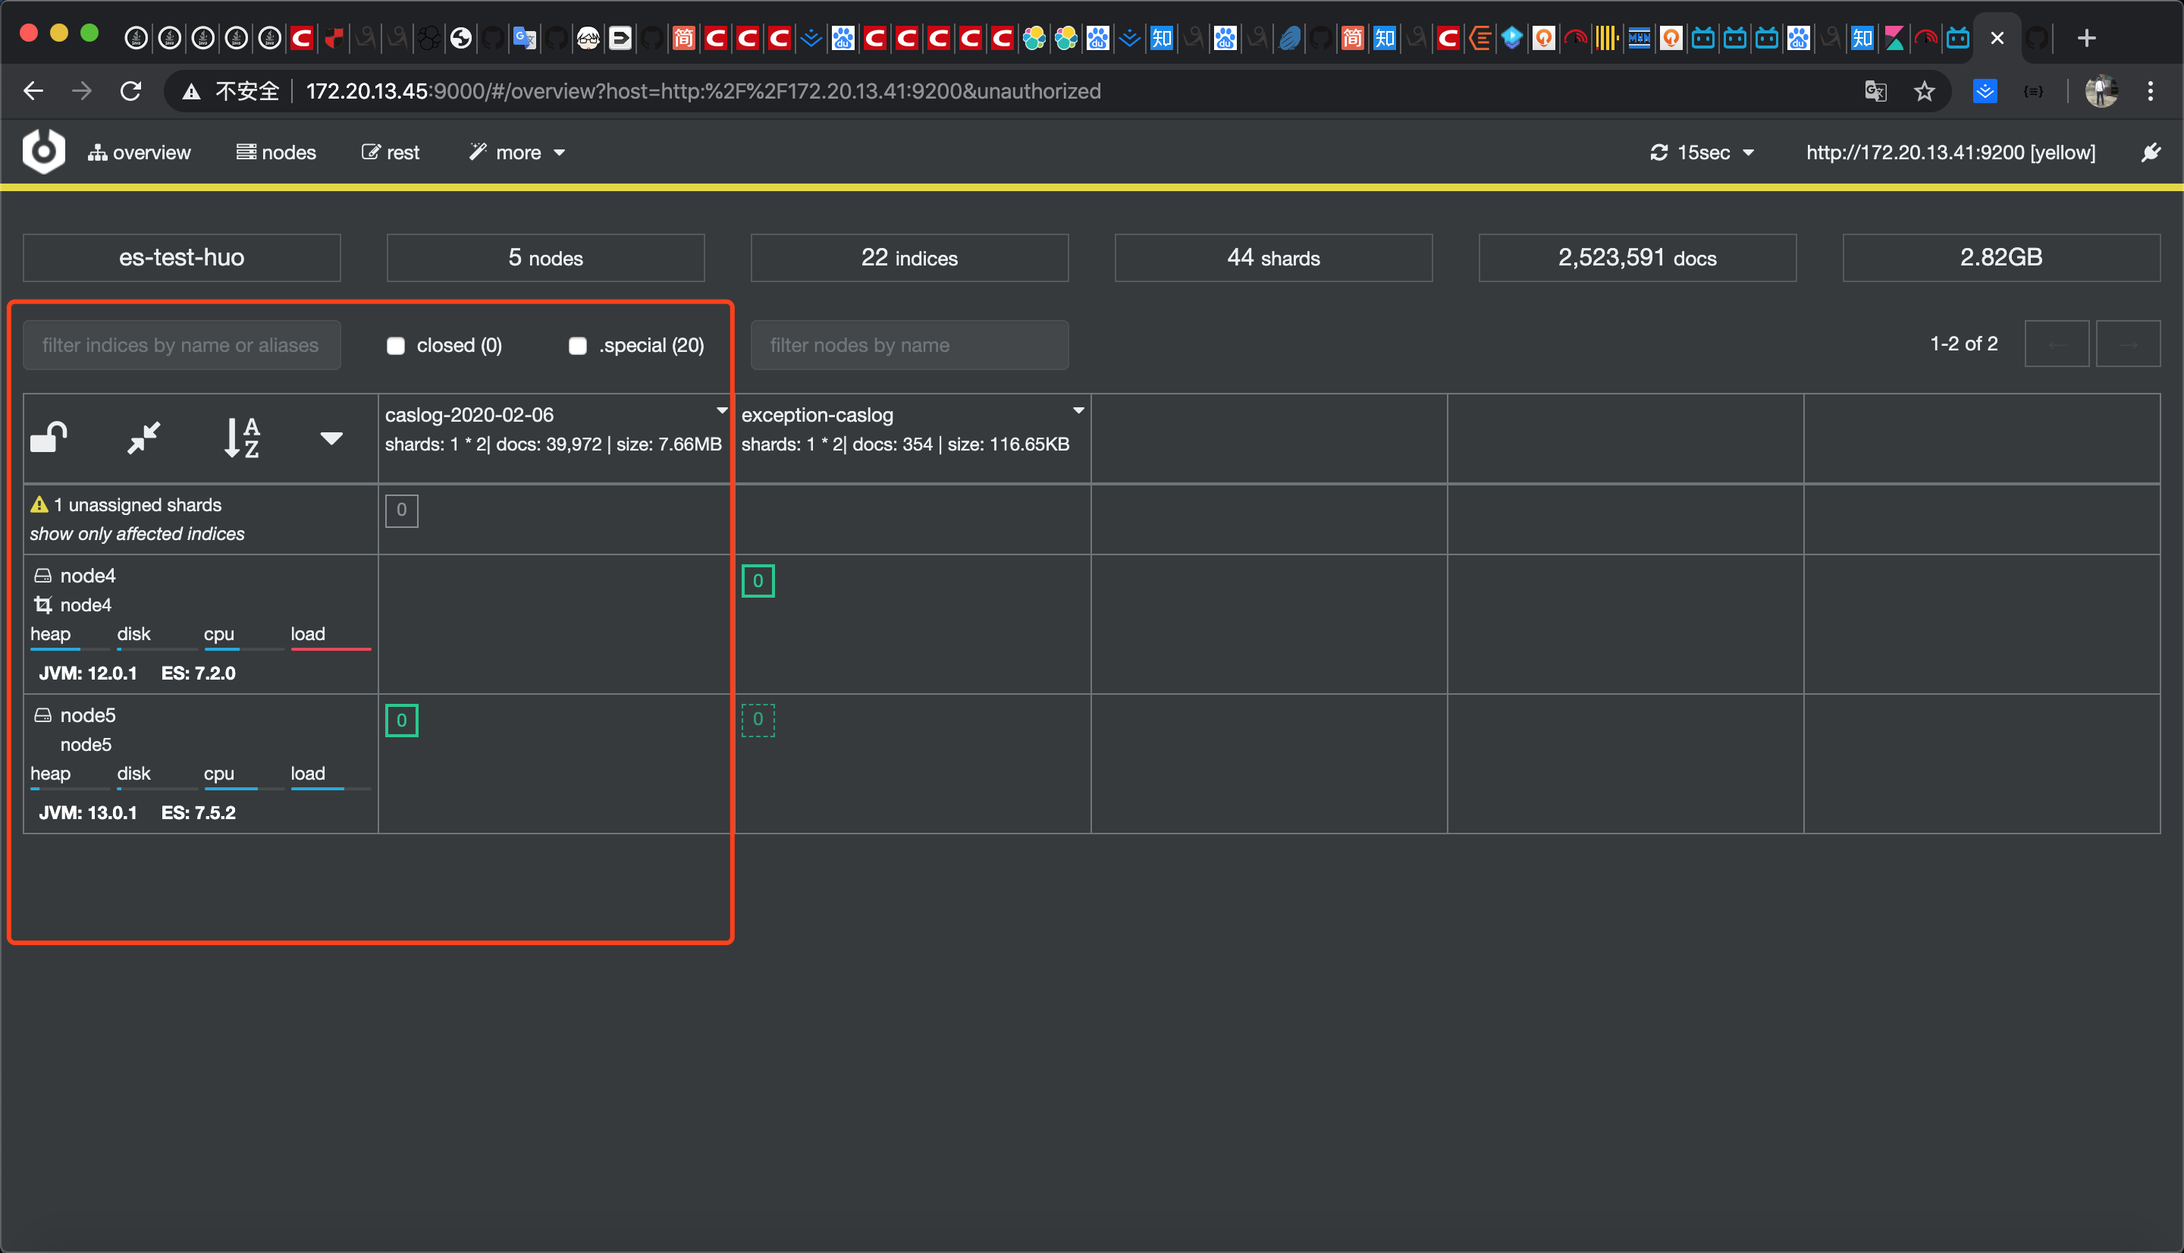
Task: Click the browser bookmark star icon
Action: coord(1924,91)
